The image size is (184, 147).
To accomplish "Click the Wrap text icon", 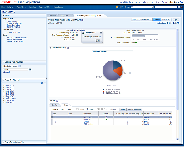I will [111, 109].
